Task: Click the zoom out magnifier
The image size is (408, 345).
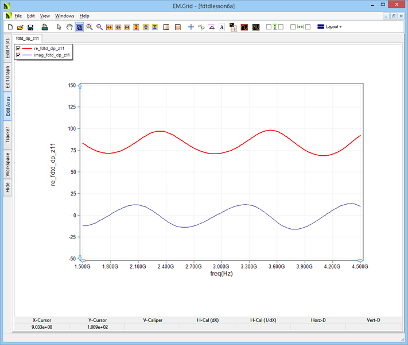Action: [x=99, y=27]
